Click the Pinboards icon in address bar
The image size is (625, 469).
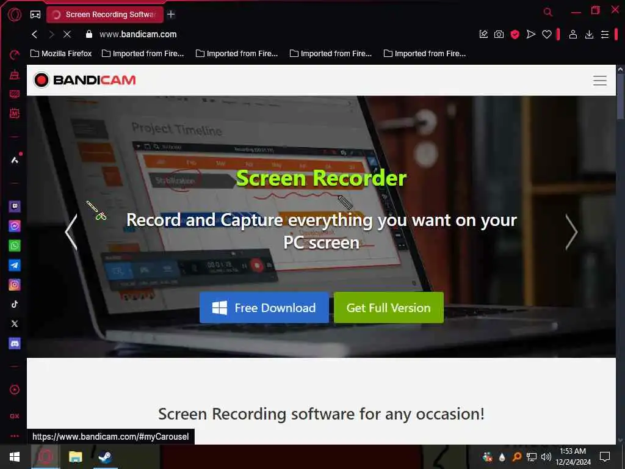tap(483, 34)
